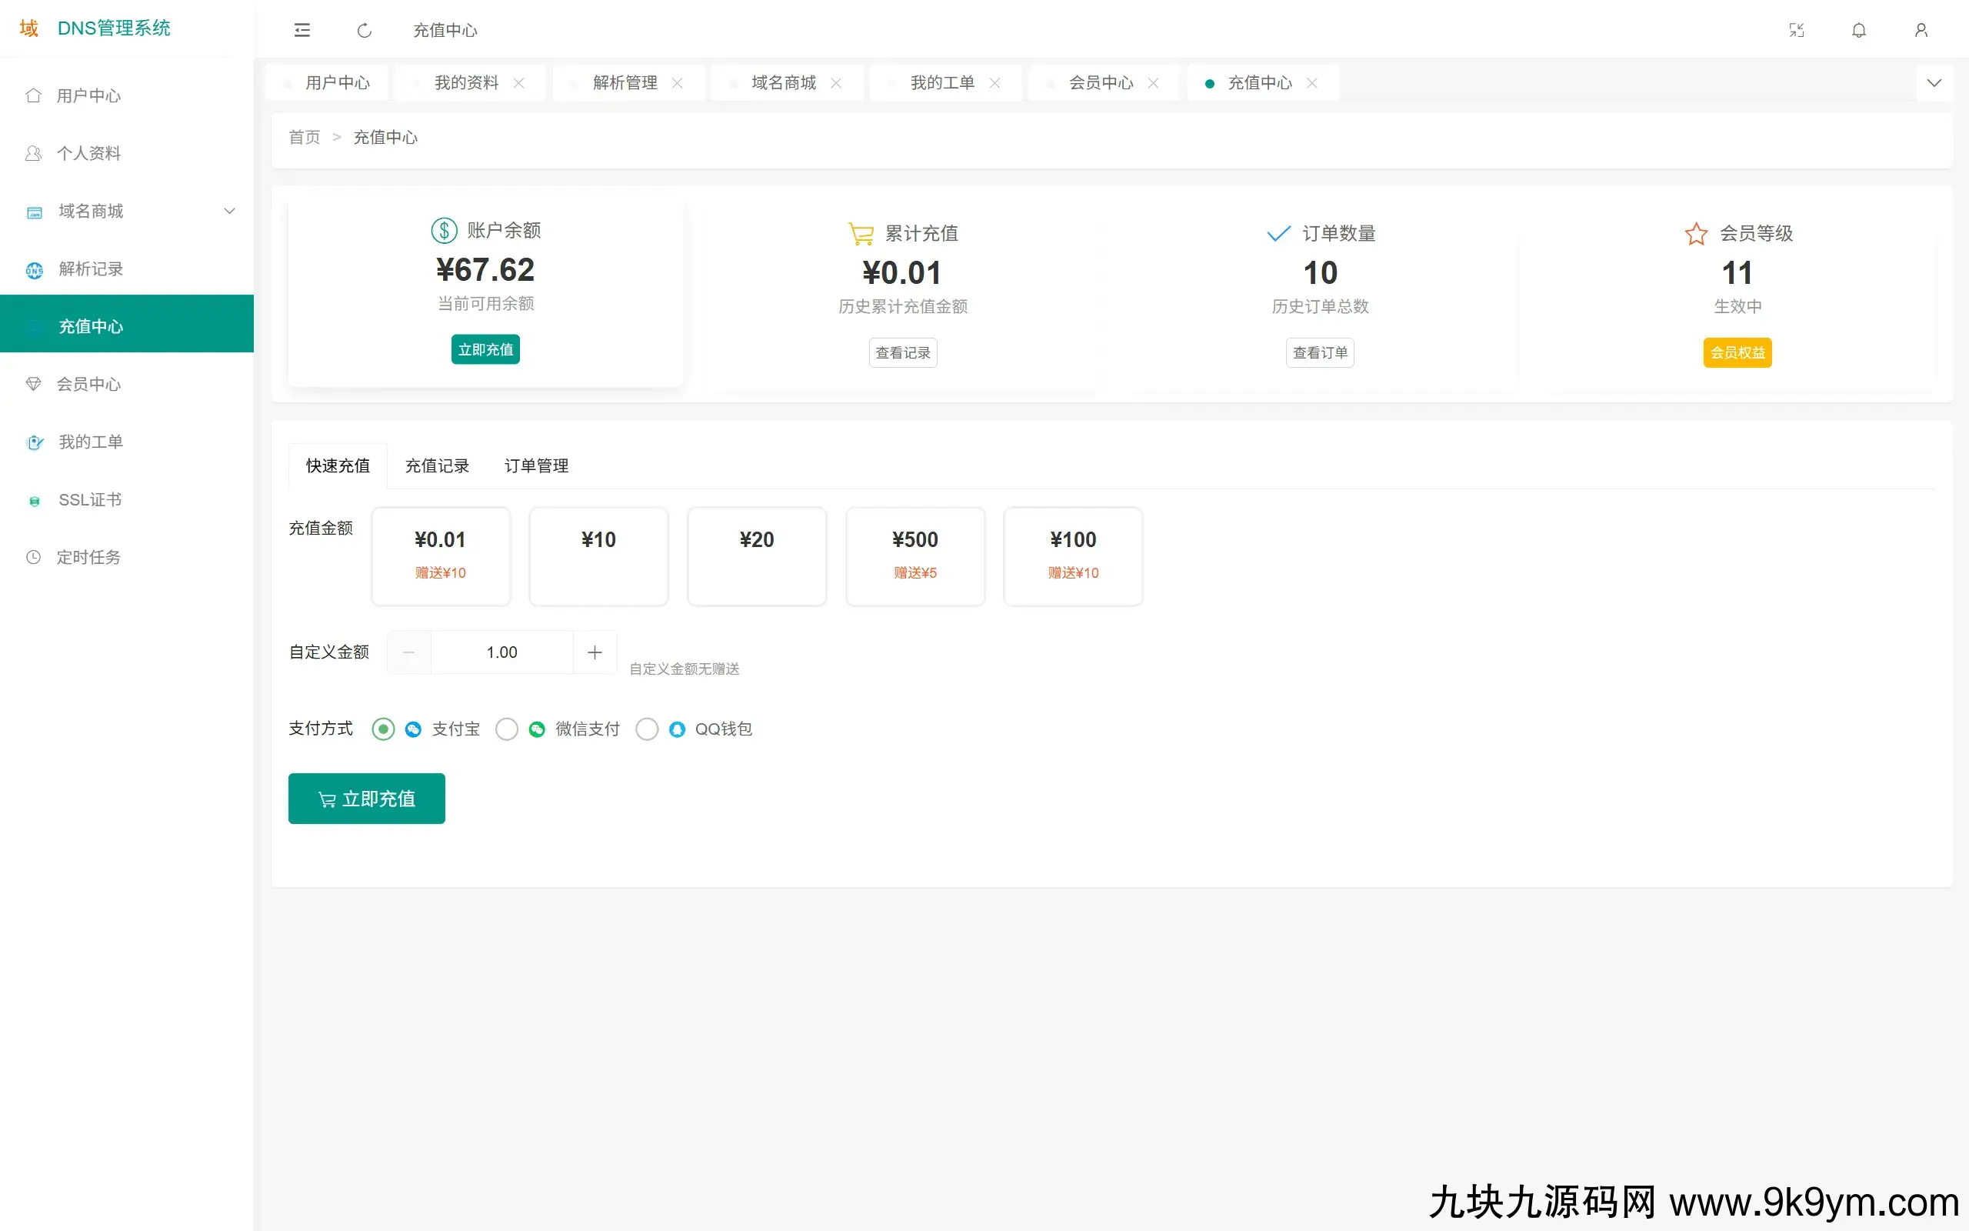1969x1231 pixels.
Task: Open the tab list dropdown chevron
Action: click(1934, 83)
